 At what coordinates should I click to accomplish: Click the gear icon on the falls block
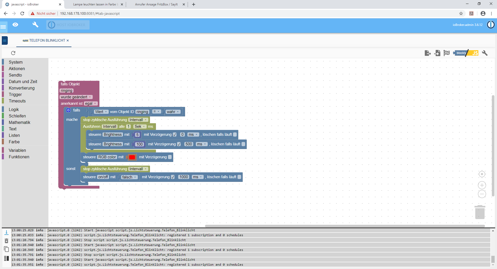(68, 110)
